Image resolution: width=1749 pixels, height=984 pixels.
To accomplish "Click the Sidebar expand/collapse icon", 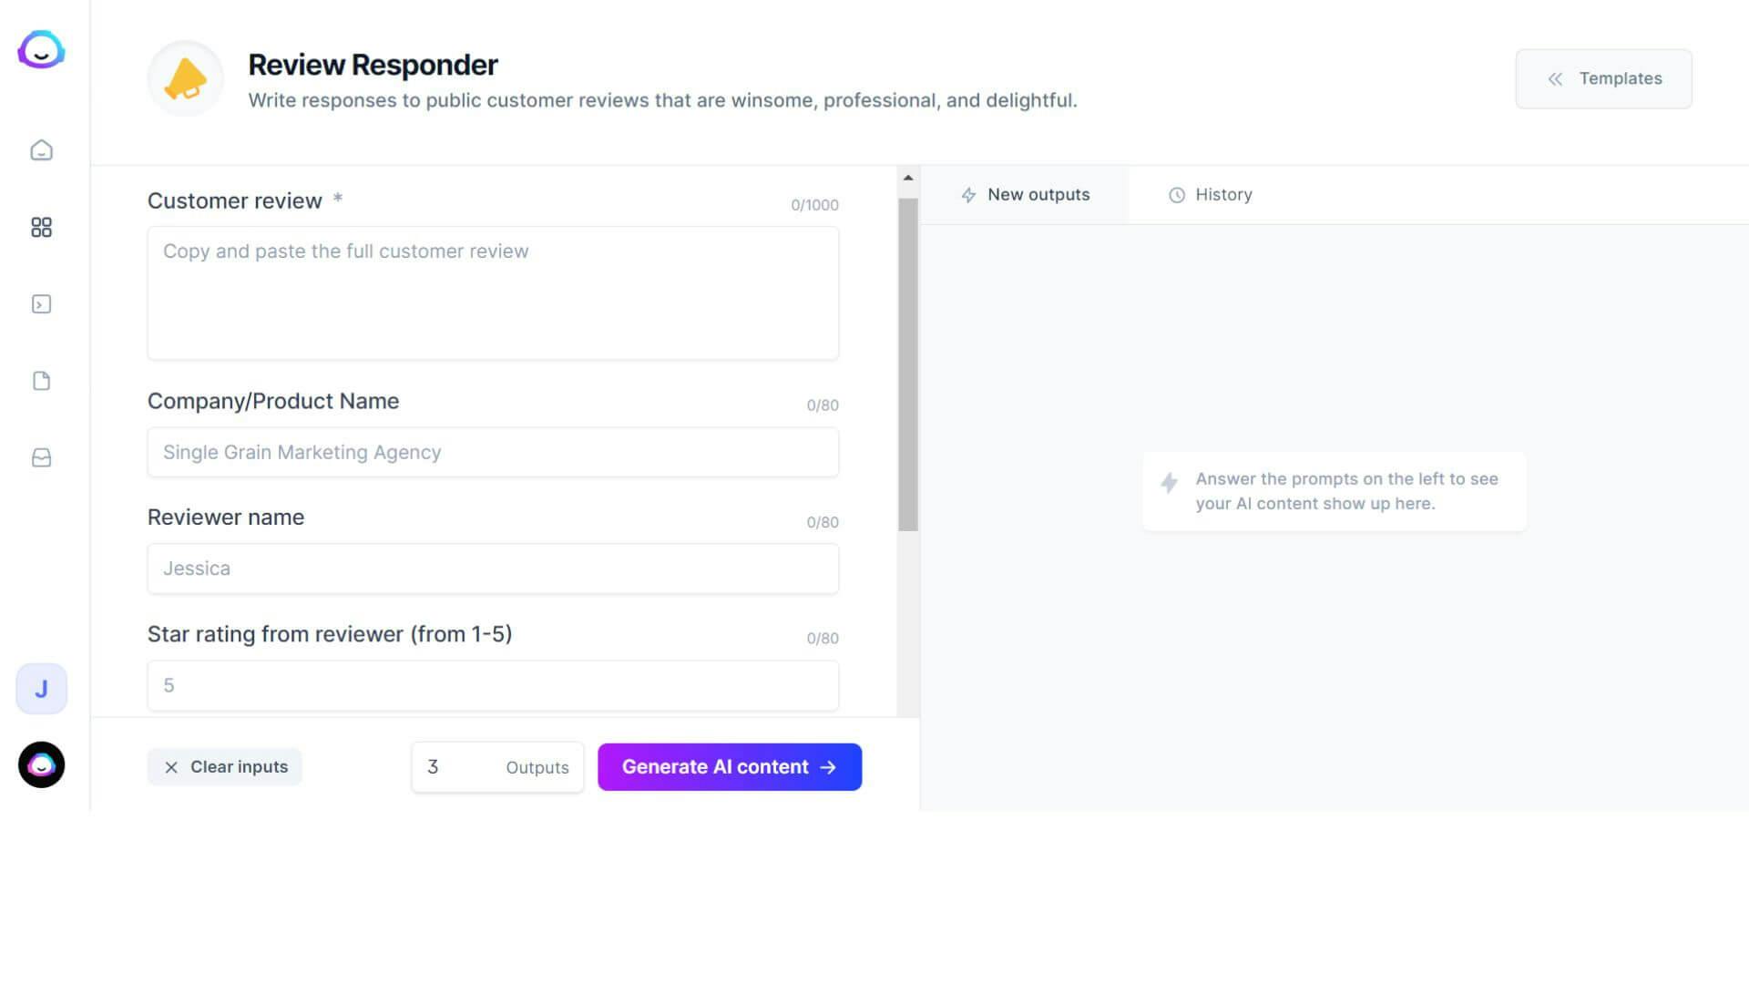I will [x=41, y=304].
